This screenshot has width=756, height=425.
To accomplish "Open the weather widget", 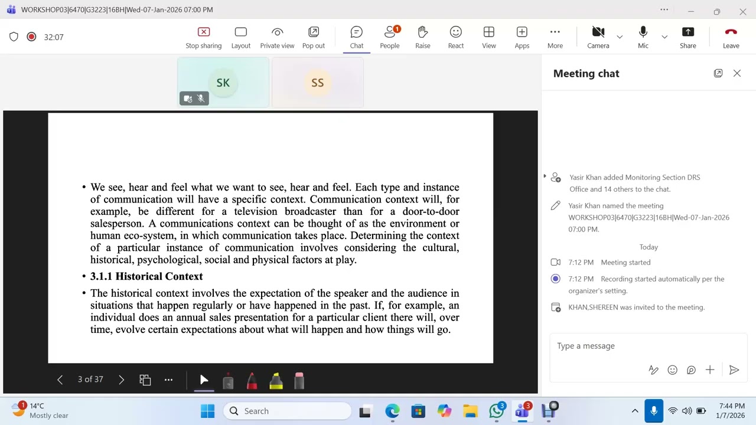I will (x=40, y=411).
